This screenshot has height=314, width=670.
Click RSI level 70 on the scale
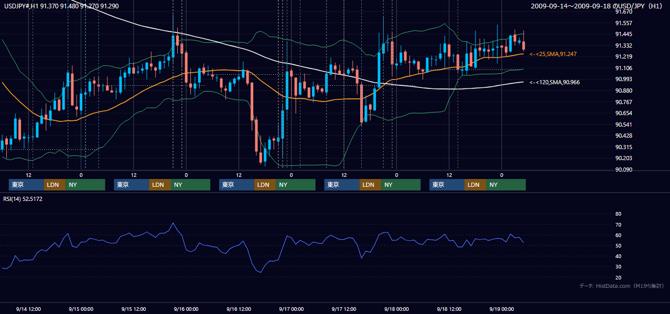(618, 225)
